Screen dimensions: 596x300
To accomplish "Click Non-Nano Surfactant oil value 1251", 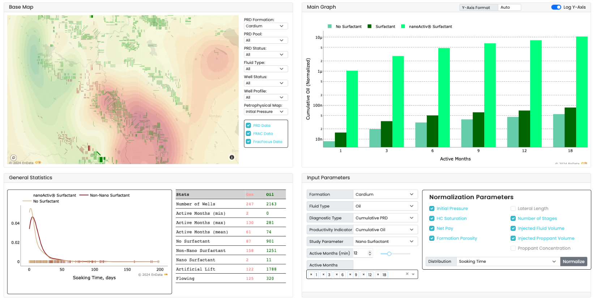I will [271, 250].
